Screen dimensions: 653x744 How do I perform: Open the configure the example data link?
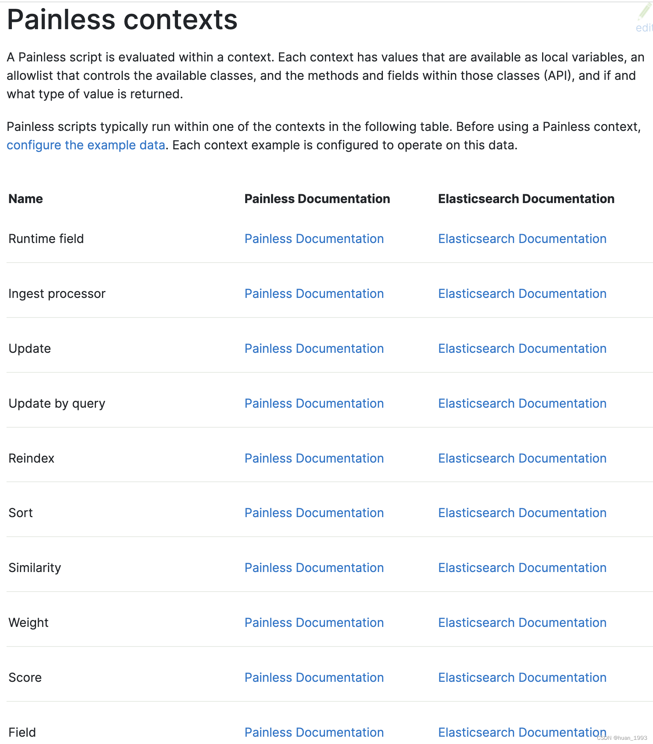tap(86, 145)
